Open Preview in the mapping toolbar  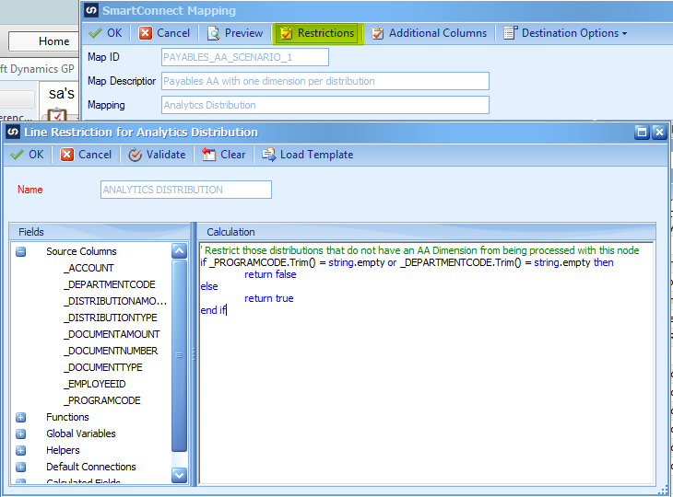[235, 33]
